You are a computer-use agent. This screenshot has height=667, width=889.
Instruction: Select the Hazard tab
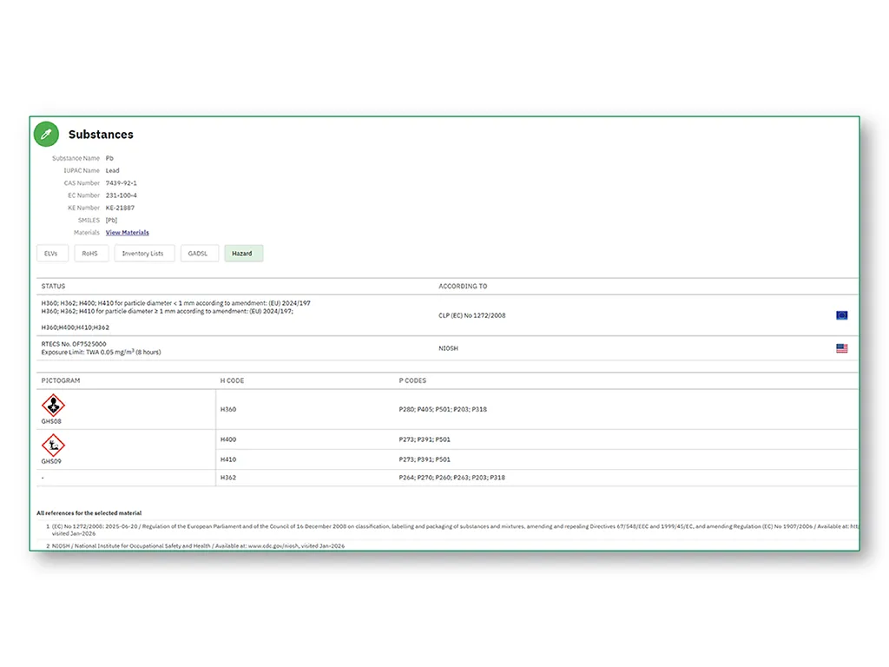pos(243,254)
